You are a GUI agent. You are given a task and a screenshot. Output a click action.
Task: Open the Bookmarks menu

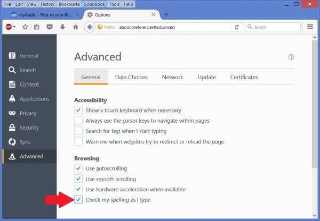point(69,4)
